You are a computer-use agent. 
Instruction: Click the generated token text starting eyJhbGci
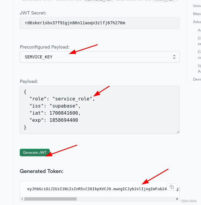coord(97,189)
